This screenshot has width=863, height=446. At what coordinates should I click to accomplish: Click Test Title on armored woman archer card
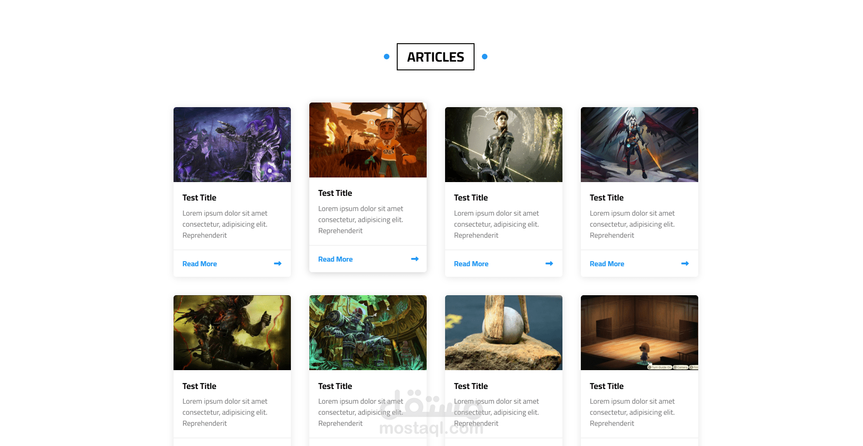(x=471, y=198)
